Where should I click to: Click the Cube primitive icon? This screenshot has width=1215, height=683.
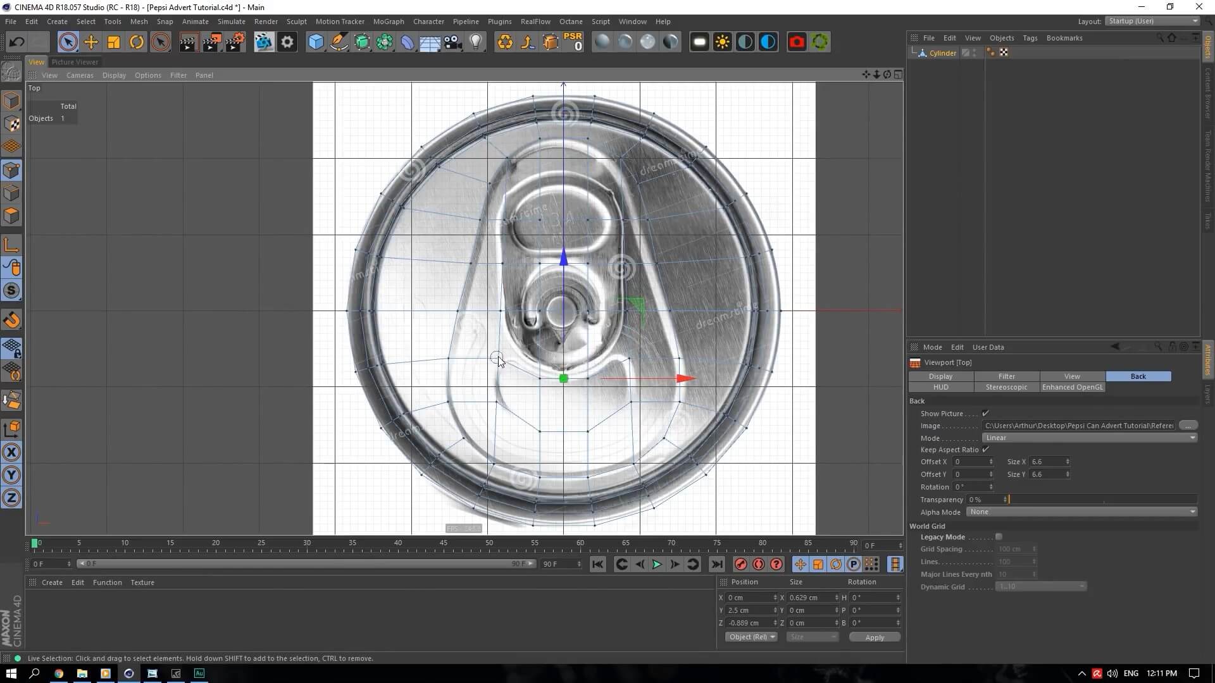[x=316, y=42]
